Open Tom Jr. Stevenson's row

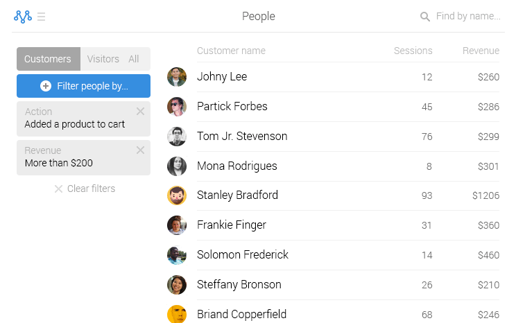point(242,136)
